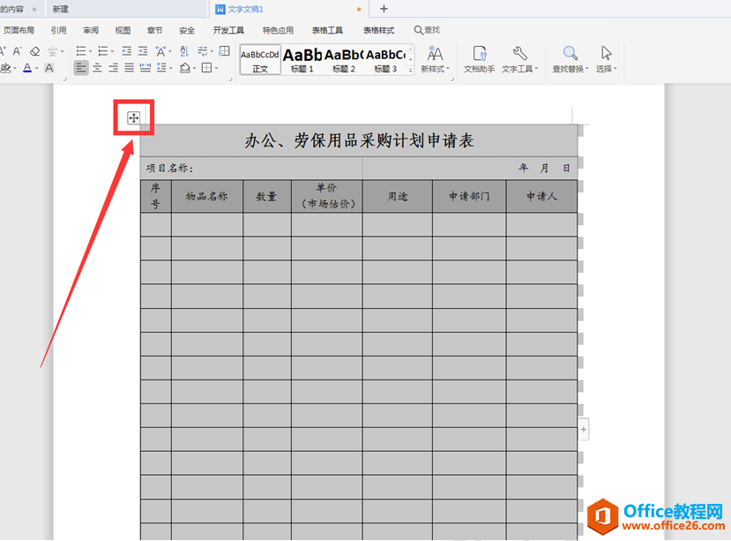Click the decrease font size icon
This screenshot has height=541, width=731.
tap(18, 51)
